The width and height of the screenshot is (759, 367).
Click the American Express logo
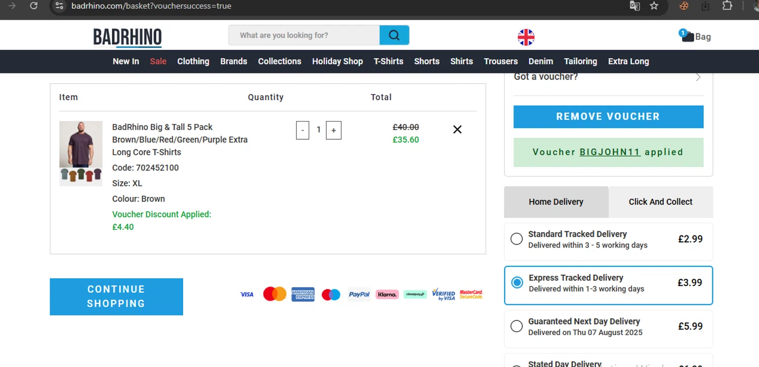(x=303, y=294)
